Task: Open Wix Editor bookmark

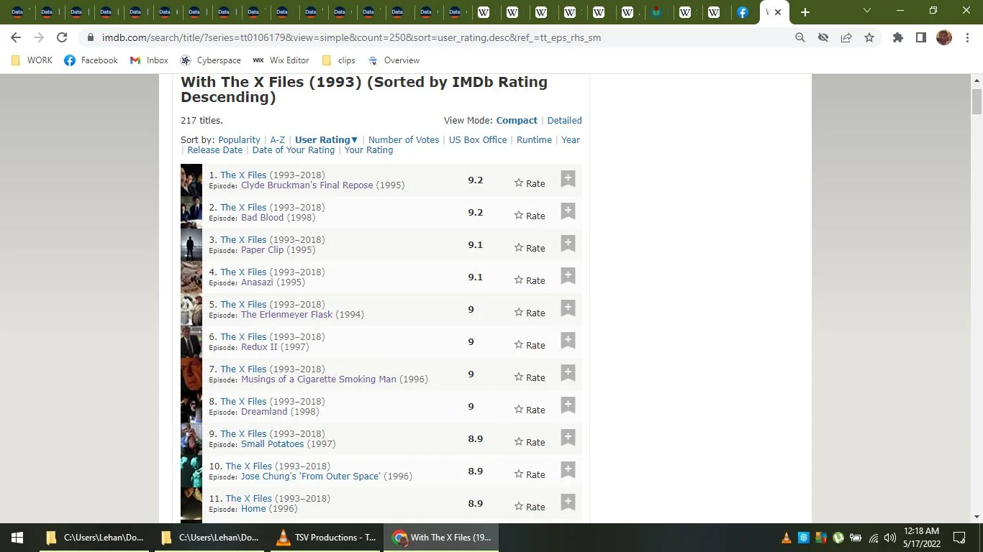Action: click(x=281, y=60)
